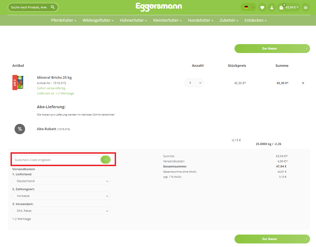Viewport: 316px width, 247px height.
Task: Click the Abo-Rabatt percent icon
Action: pyautogui.click(x=20, y=129)
